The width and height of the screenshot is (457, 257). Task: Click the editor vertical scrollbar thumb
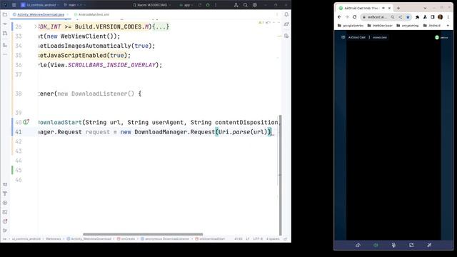[281, 175]
